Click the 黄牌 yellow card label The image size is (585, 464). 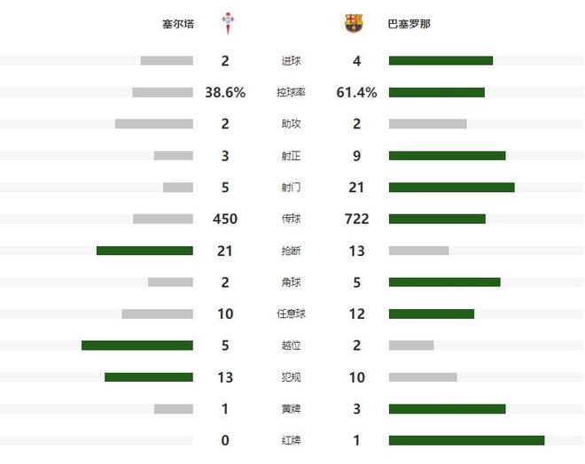pos(292,409)
